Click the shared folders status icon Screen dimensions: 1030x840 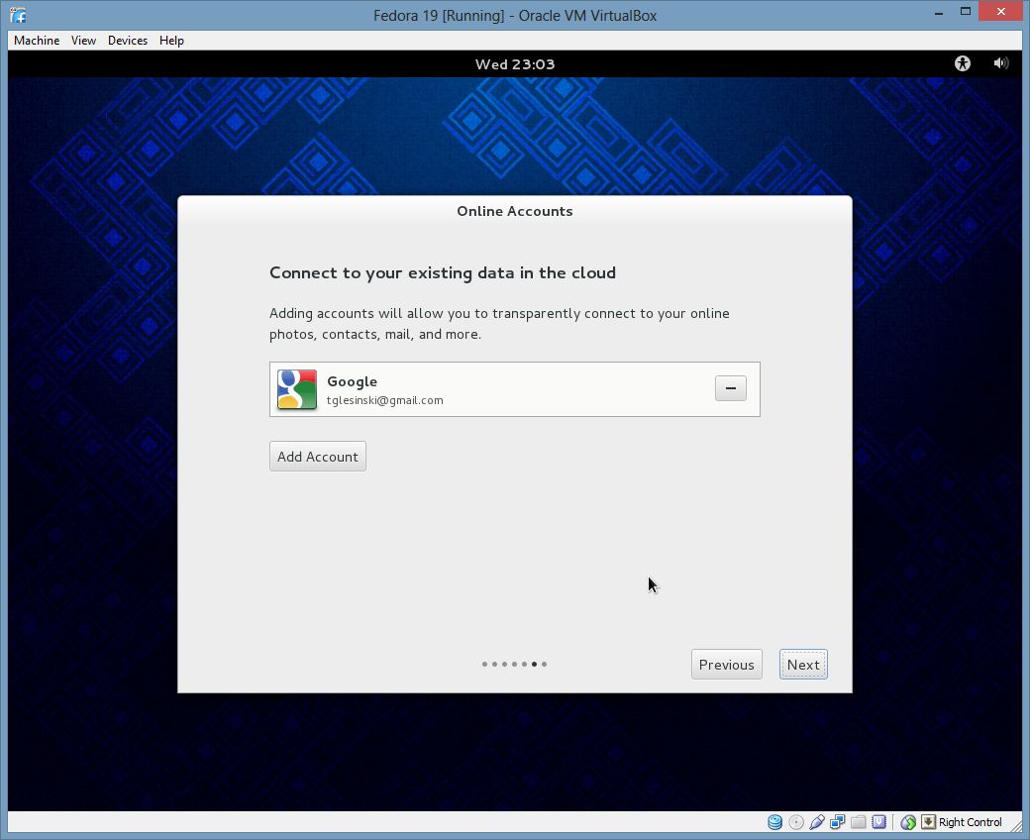pyautogui.click(x=859, y=822)
